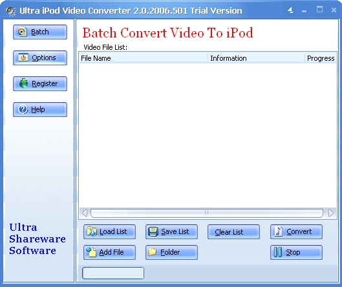Click the Register globe icon button
Screen dimensions: 342x287
tap(40, 83)
